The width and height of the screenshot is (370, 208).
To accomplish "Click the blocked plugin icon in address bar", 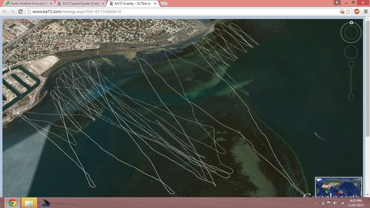I will pyautogui.click(x=342, y=12).
